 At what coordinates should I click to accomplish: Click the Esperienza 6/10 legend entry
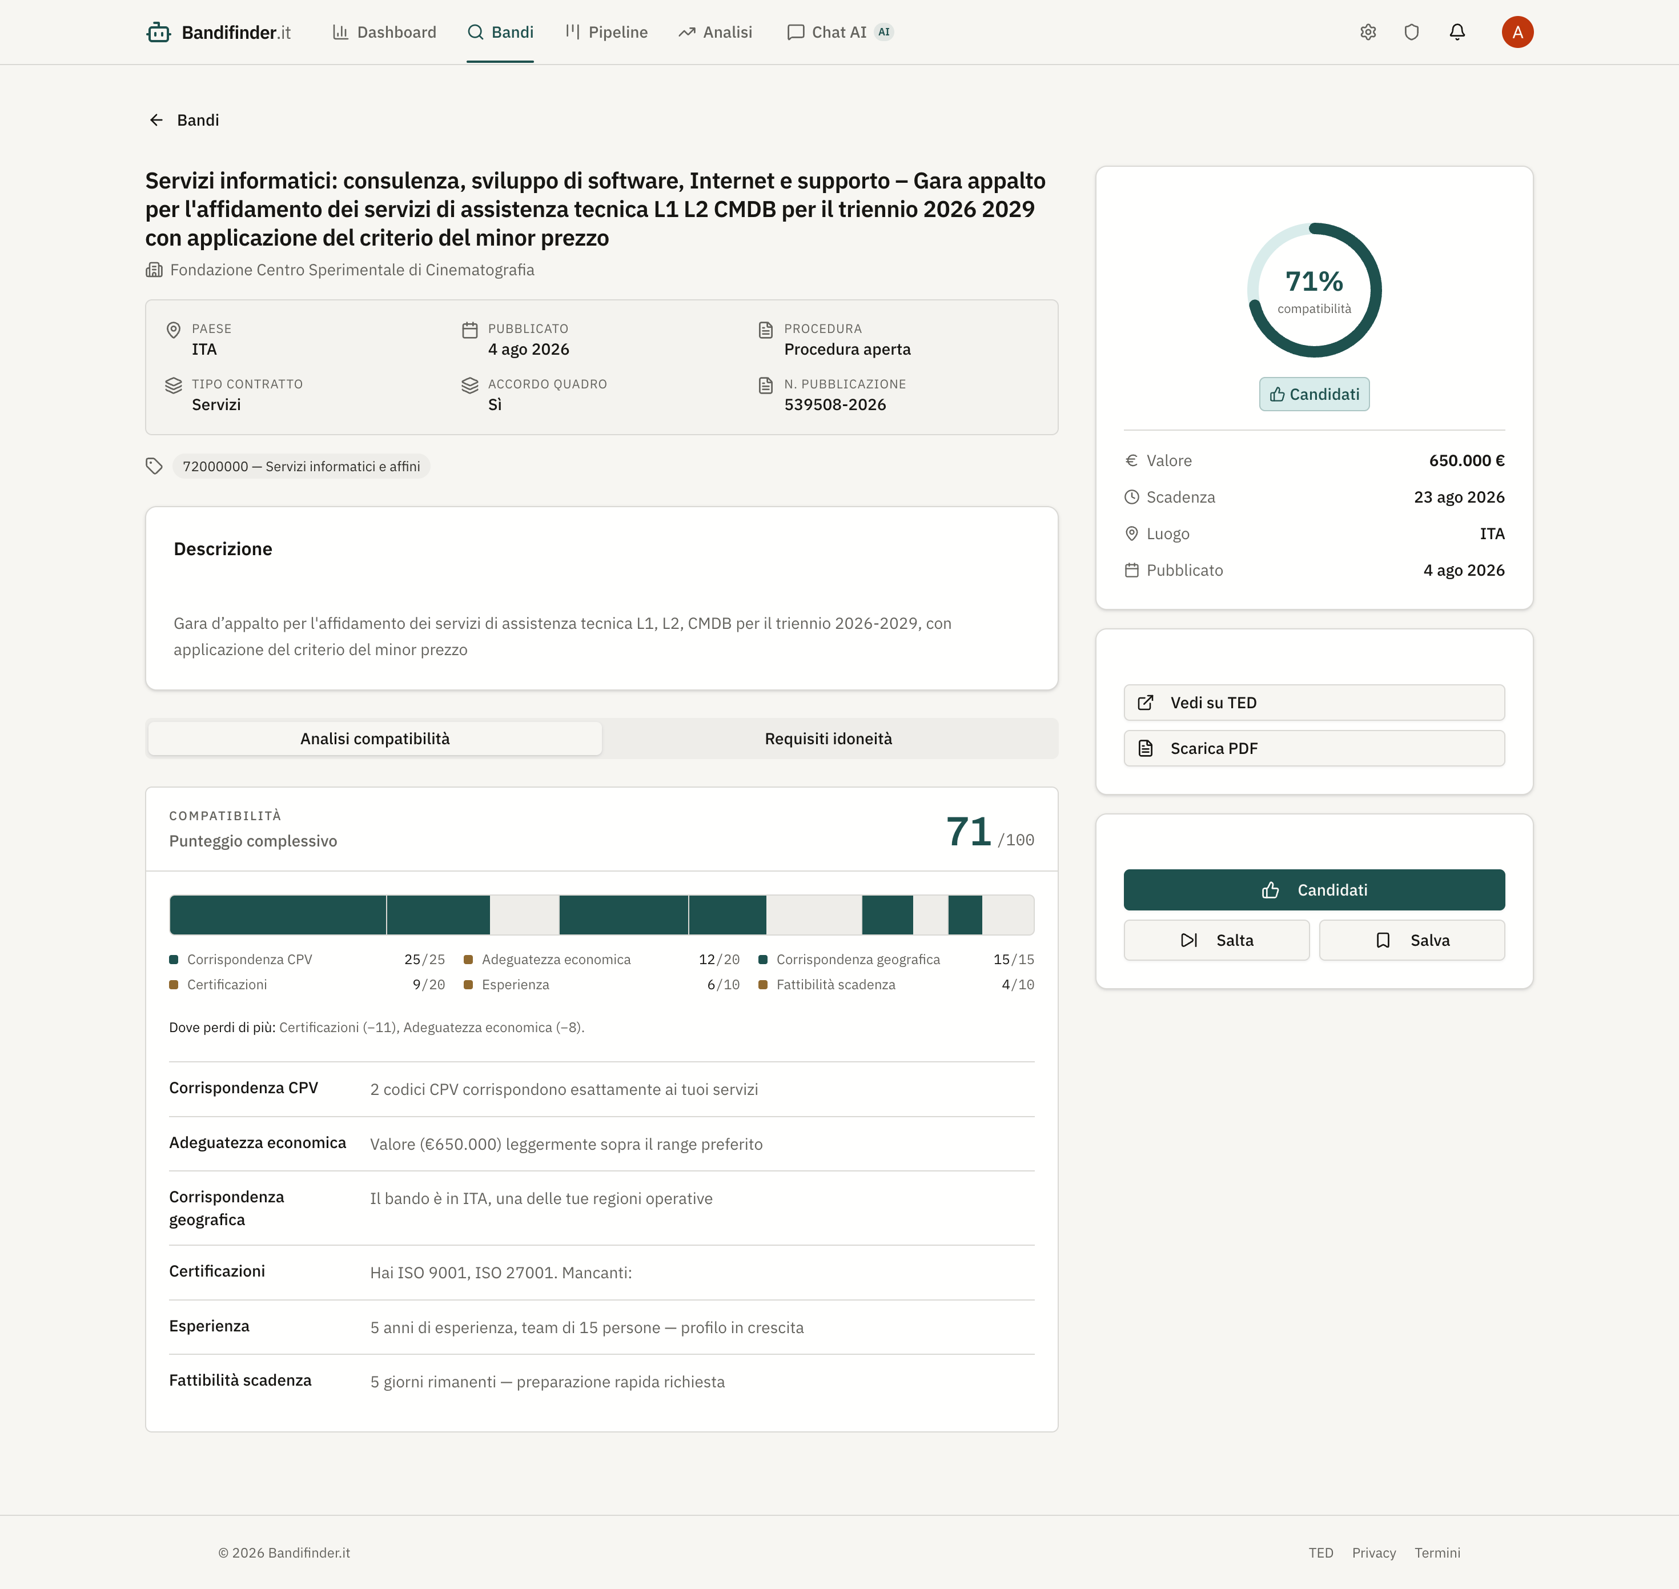[x=602, y=985]
